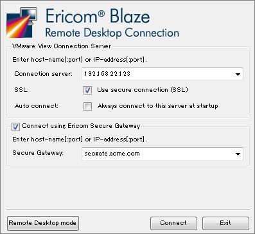Click the Remote Desktop Connection subtitle
The image size is (255, 234).
(x=112, y=33)
